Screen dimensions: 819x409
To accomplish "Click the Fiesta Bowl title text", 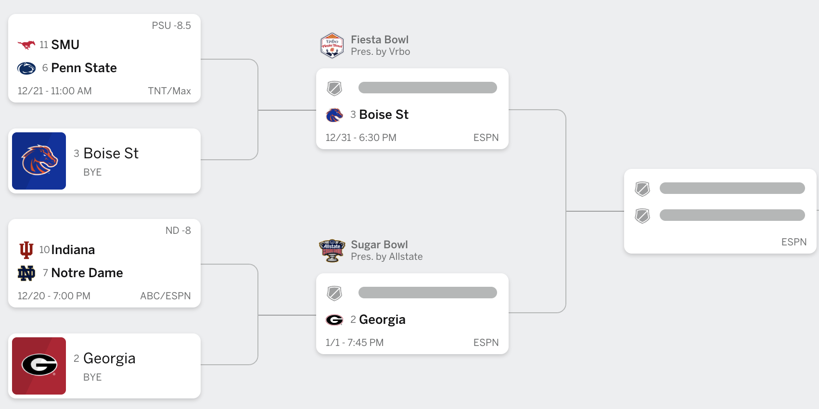I will [380, 39].
